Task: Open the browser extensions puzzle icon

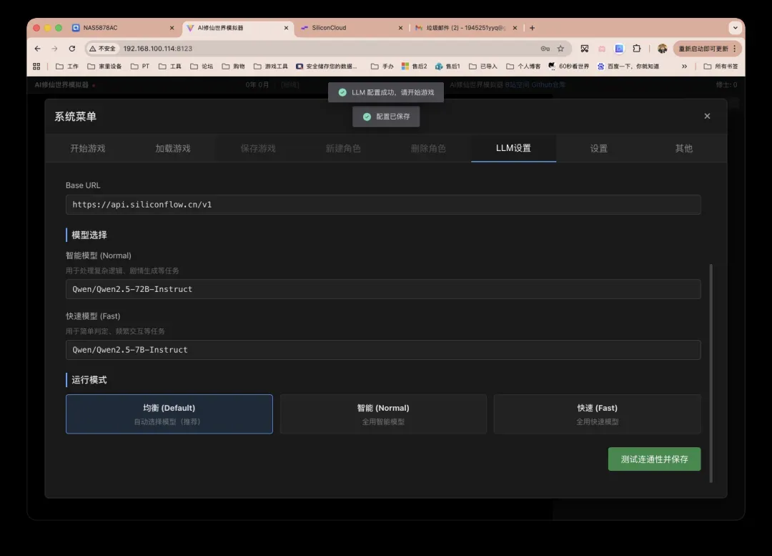Action: click(x=636, y=49)
